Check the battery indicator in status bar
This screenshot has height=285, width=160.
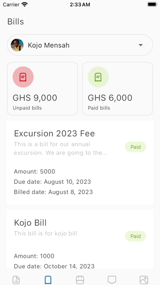(152, 5)
